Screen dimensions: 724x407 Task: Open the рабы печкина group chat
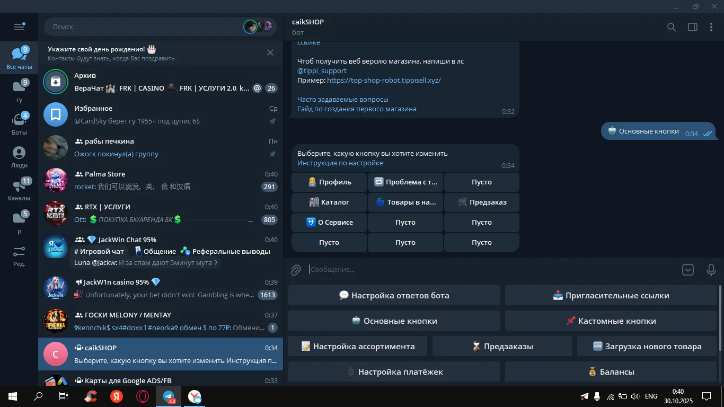[161, 147]
